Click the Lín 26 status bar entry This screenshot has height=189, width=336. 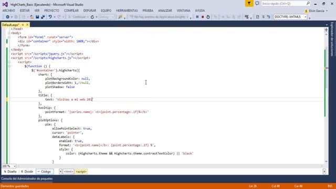tap(253, 186)
